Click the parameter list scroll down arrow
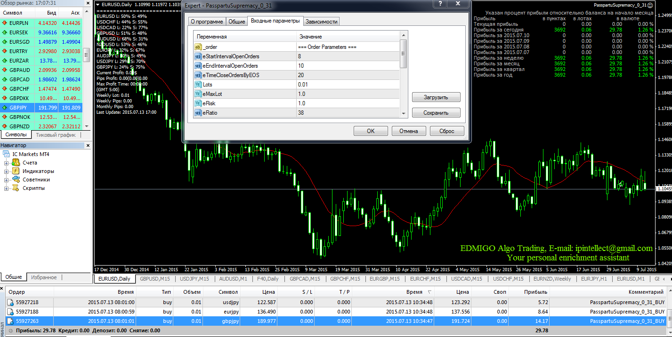 coord(403,113)
